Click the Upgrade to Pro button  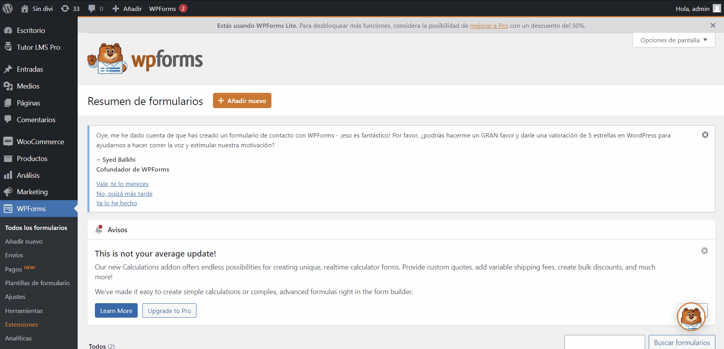tap(169, 311)
